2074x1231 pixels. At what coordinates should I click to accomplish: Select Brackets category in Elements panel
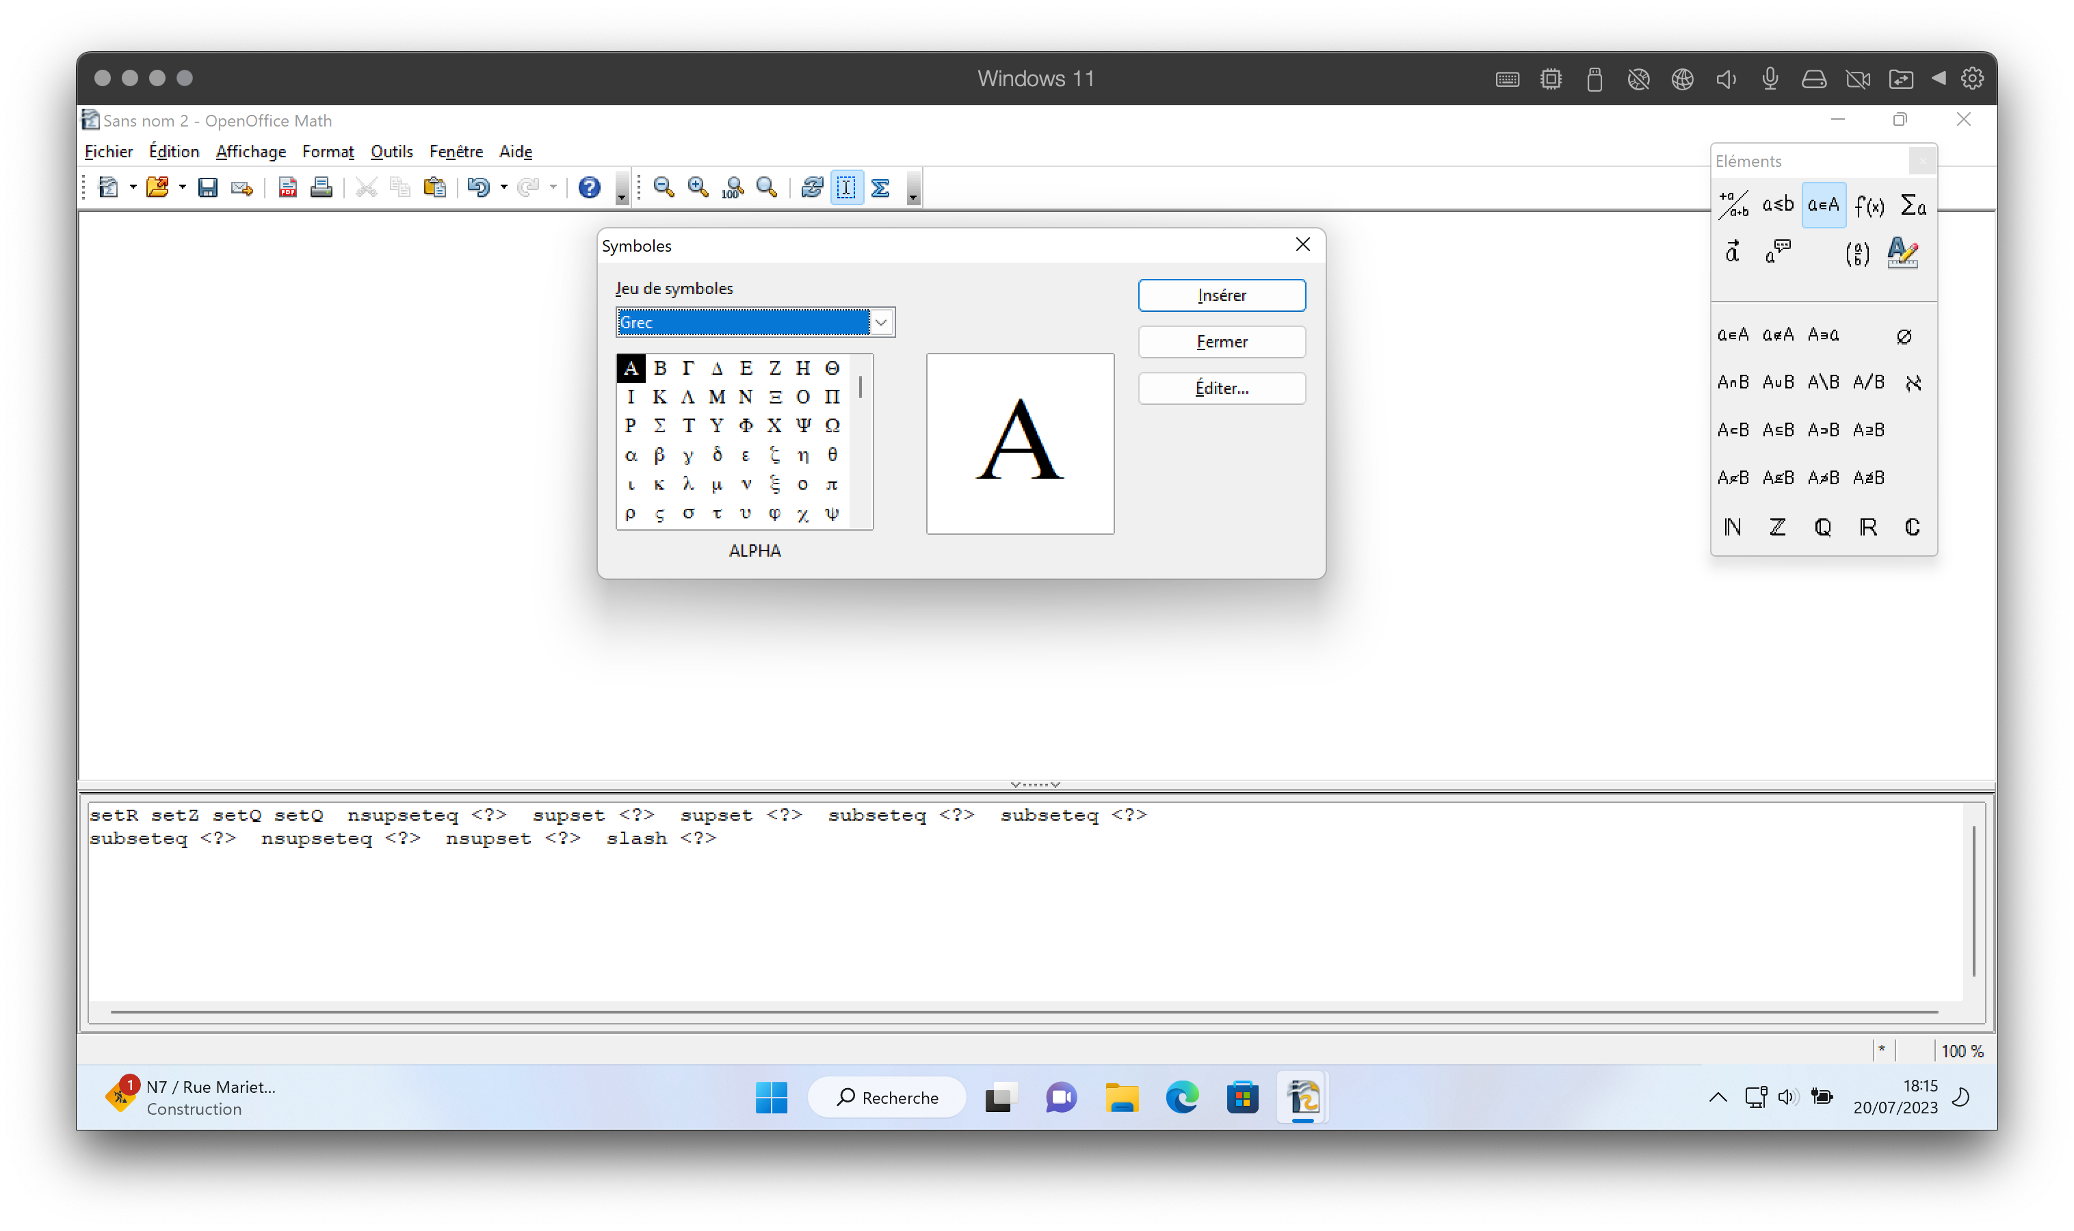click(1856, 252)
